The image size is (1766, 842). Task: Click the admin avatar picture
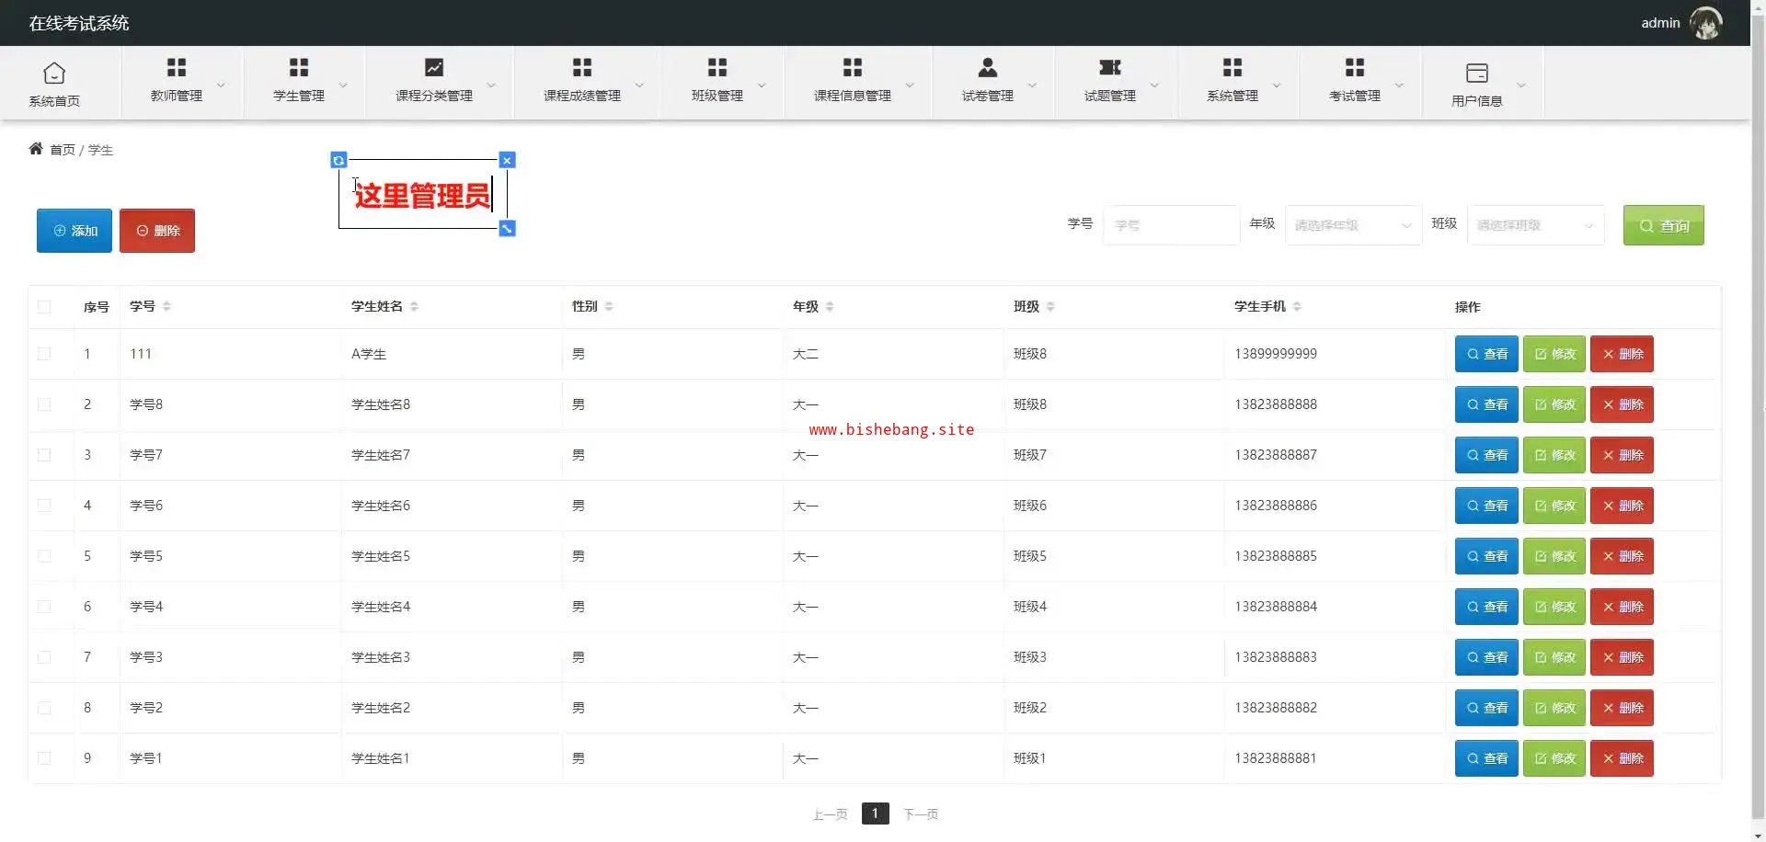1705,23
